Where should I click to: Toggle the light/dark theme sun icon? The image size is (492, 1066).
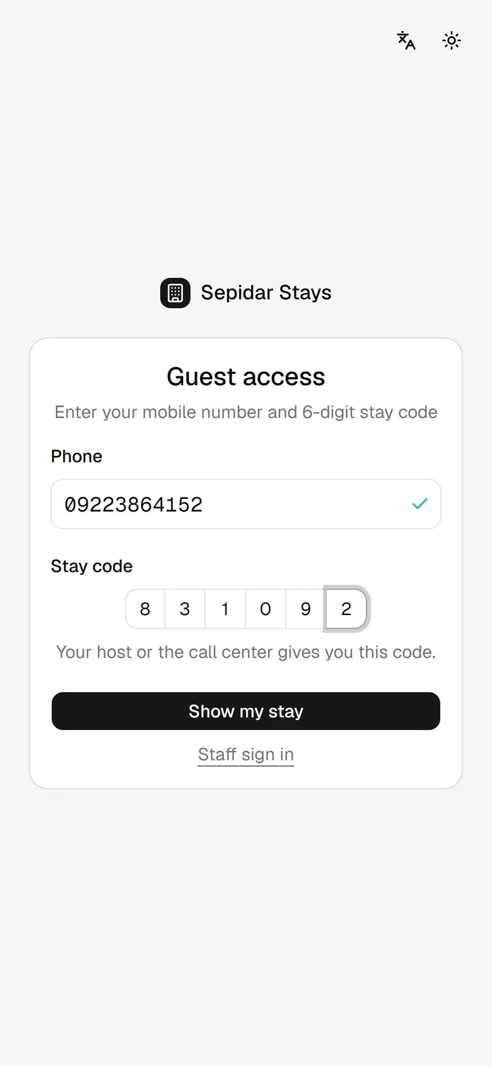[452, 41]
